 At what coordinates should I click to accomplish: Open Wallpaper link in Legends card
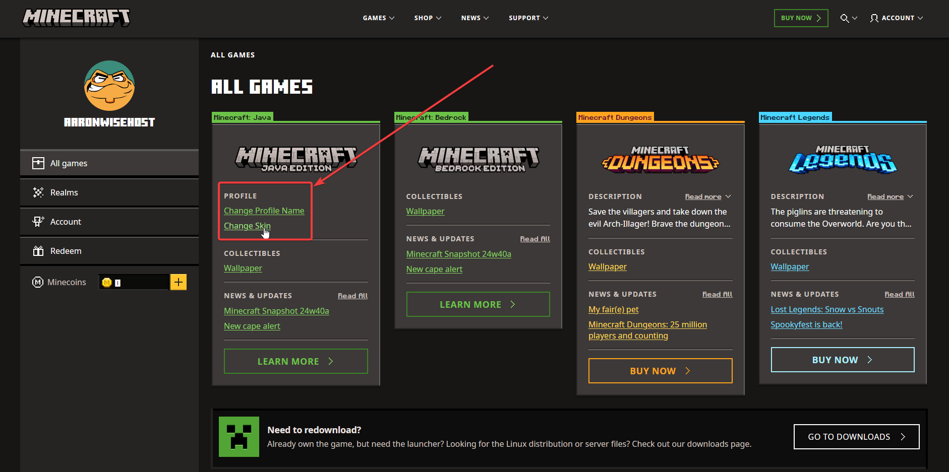[x=790, y=266]
